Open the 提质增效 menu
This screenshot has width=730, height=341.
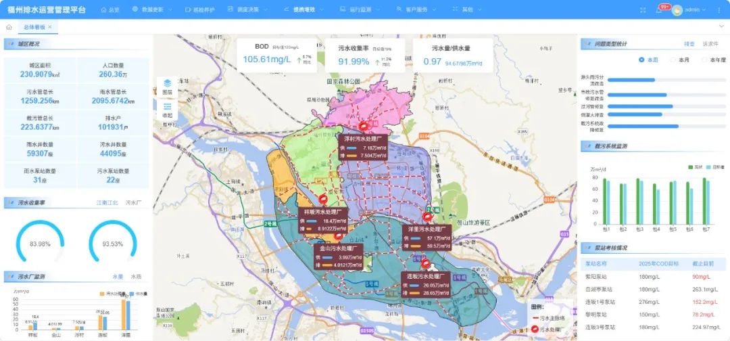[303, 9]
